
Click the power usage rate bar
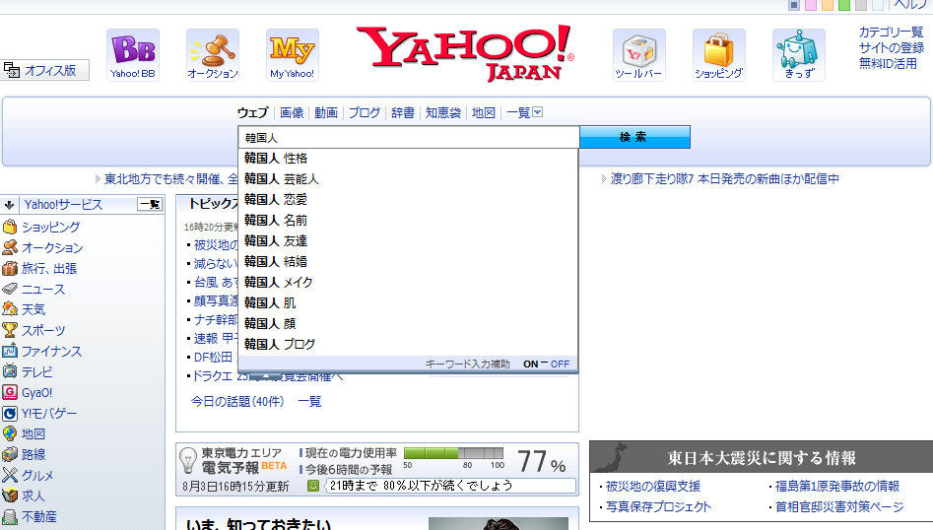(x=453, y=453)
